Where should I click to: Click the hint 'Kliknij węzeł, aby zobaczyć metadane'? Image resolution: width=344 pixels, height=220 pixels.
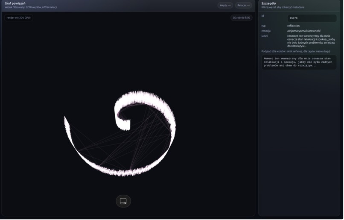pyautogui.click(x=283, y=7)
